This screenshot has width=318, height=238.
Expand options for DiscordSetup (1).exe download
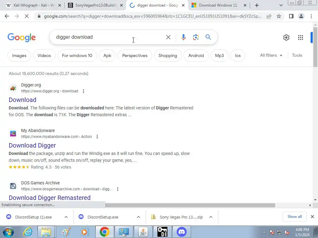[x=66, y=217]
